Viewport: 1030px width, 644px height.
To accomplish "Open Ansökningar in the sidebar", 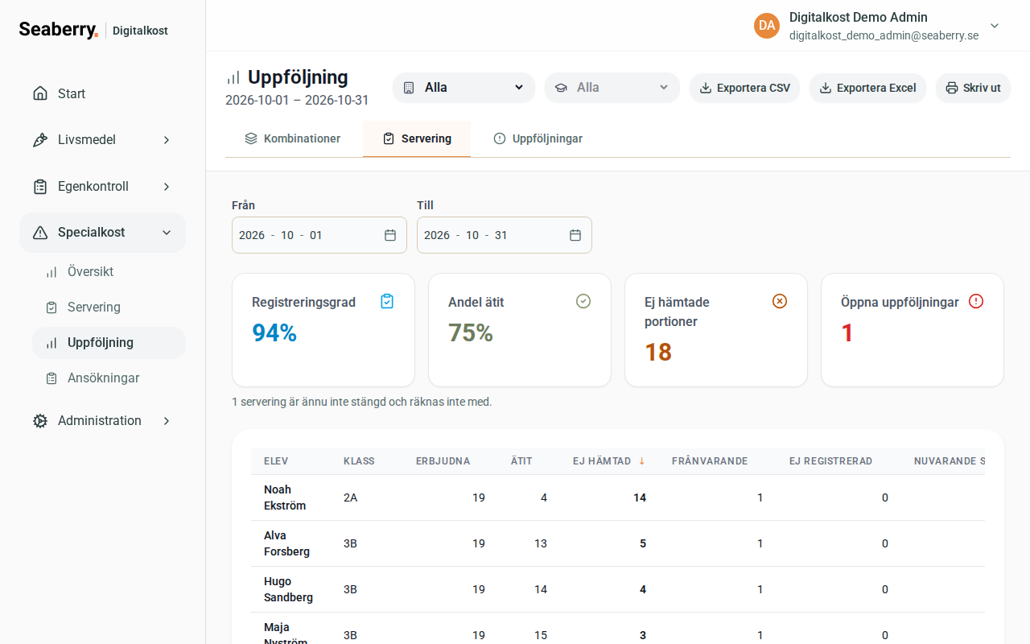I will (109, 378).
